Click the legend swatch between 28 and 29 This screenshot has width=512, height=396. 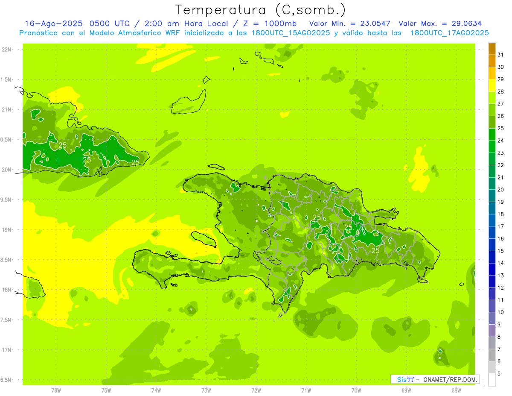[x=492, y=86]
